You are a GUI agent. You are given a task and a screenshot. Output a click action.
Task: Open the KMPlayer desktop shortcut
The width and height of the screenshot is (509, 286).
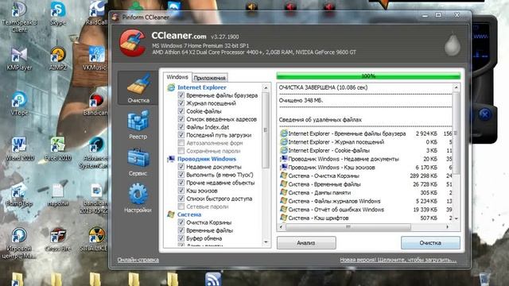19,59
